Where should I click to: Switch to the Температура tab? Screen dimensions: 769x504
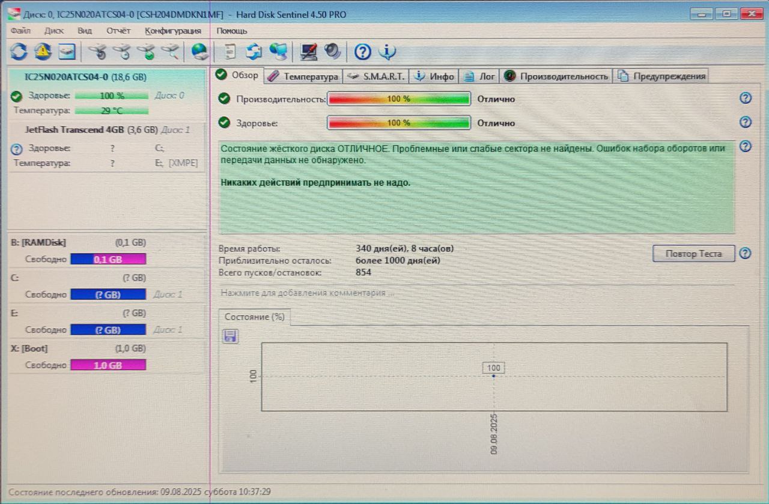click(x=303, y=76)
